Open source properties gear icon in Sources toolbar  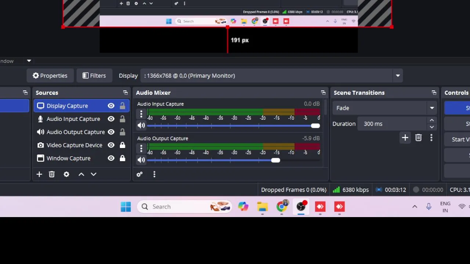tap(66, 175)
